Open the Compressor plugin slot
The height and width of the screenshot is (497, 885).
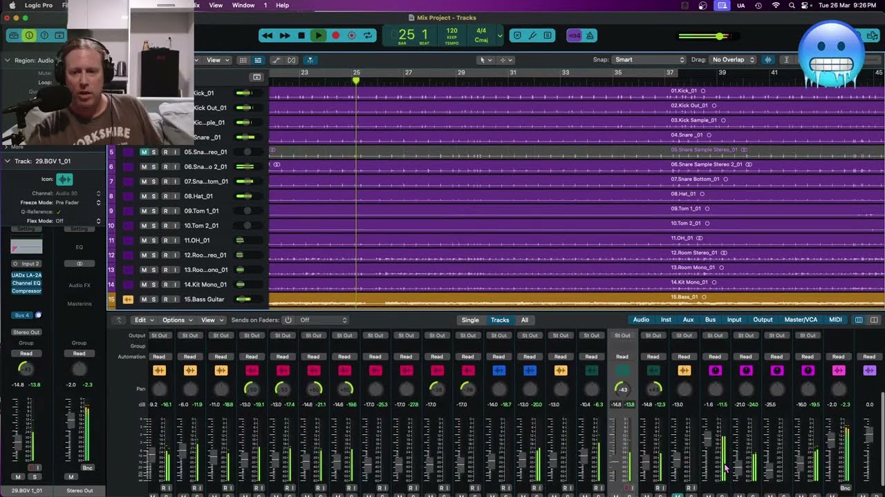tap(26, 291)
